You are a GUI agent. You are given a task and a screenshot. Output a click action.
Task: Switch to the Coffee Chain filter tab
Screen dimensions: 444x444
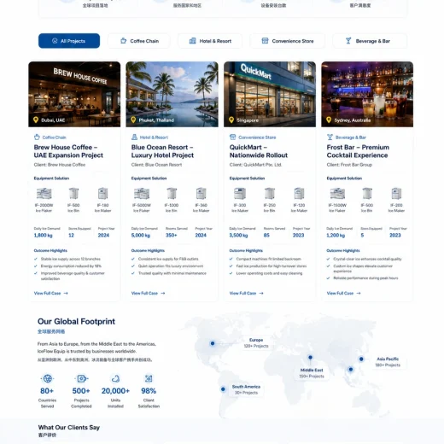point(139,41)
